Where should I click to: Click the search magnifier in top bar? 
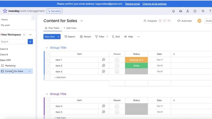[x=203, y=11]
